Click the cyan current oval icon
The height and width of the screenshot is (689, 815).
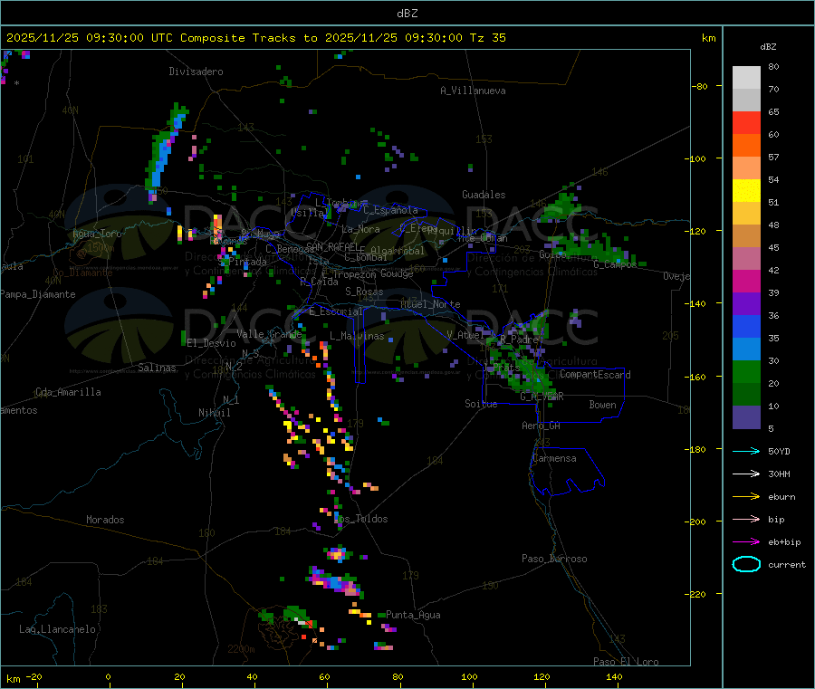tap(746, 564)
